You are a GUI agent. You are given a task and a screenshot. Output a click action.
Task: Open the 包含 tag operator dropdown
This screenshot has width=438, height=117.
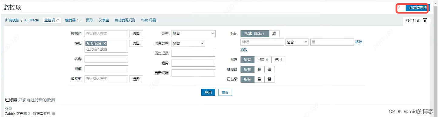(x=297, y=42)
